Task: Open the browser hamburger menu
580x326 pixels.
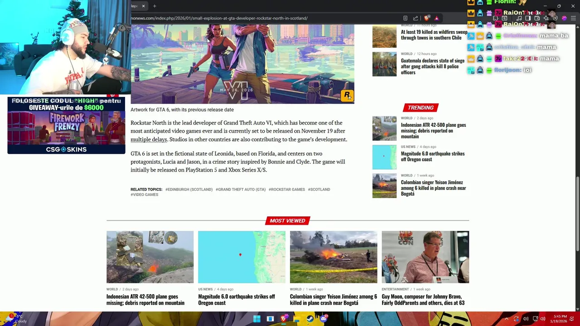Action: (573, 18)
